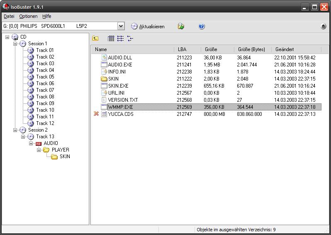Open help via blue question mark icon
The image size is (331, 235).
pyautogui.click(x=202, y=27)
